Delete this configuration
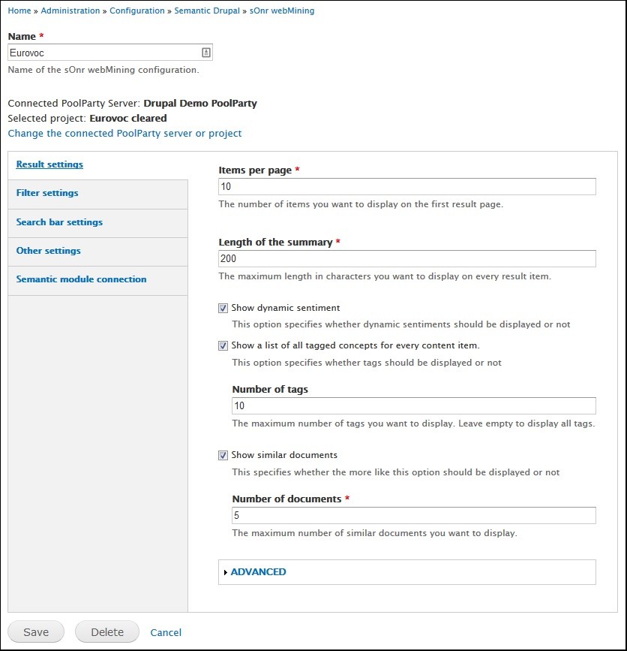This screenshot has width=627, height=651. pos(106,631)
